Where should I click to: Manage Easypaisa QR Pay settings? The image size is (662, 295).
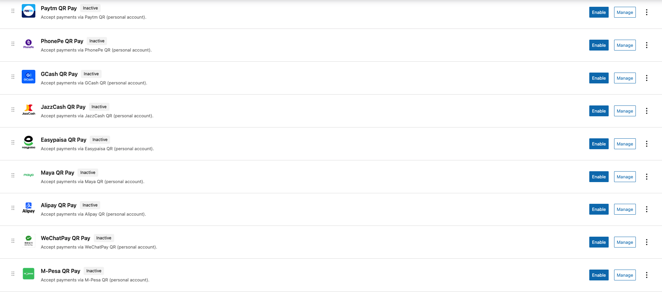tap(625, 144)
